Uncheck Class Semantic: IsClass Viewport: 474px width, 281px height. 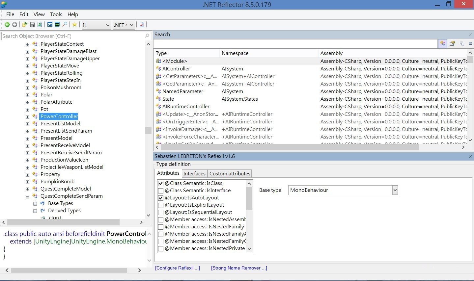coord(161,183)
